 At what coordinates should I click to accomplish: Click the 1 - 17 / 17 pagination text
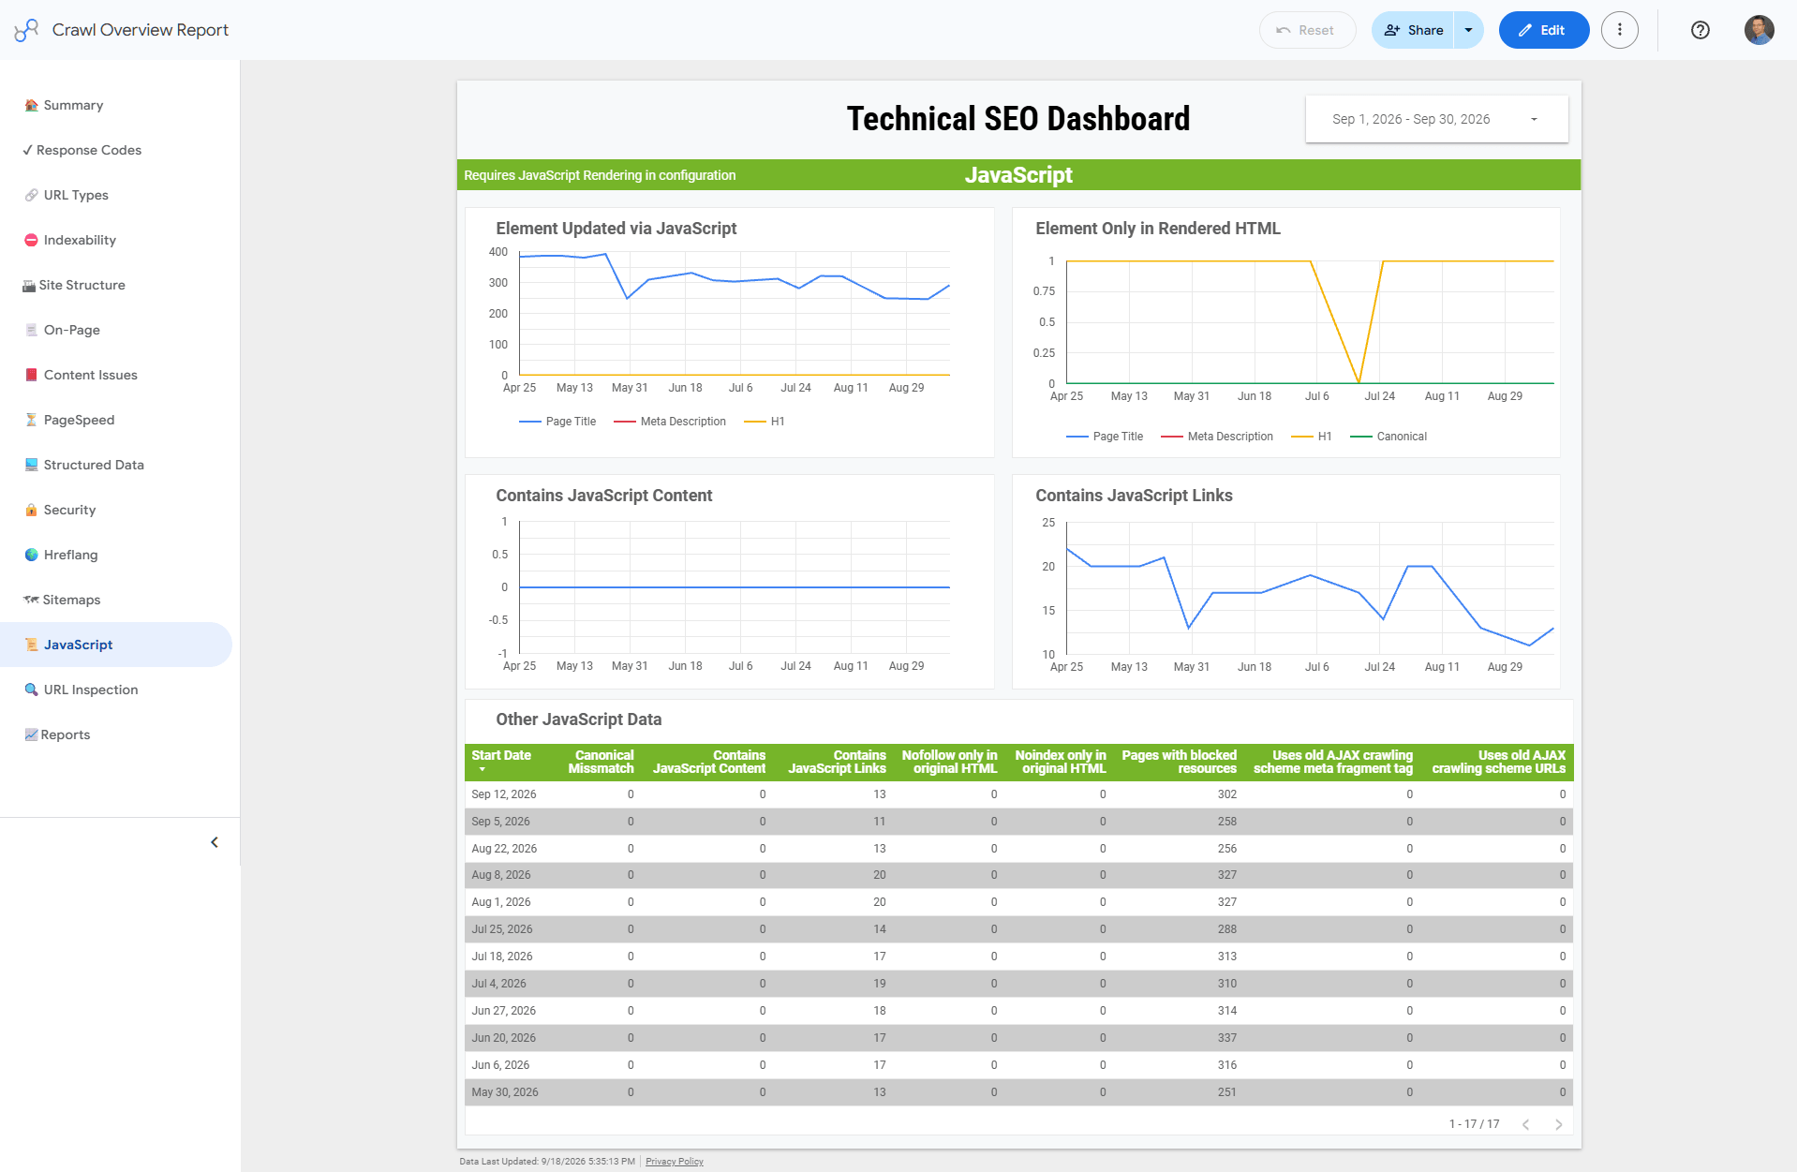[1474, 1124]
